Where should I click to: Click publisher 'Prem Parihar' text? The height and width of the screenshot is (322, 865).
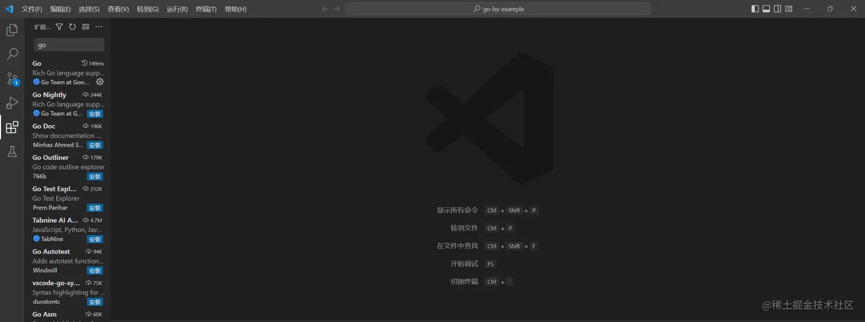(50, 208)
